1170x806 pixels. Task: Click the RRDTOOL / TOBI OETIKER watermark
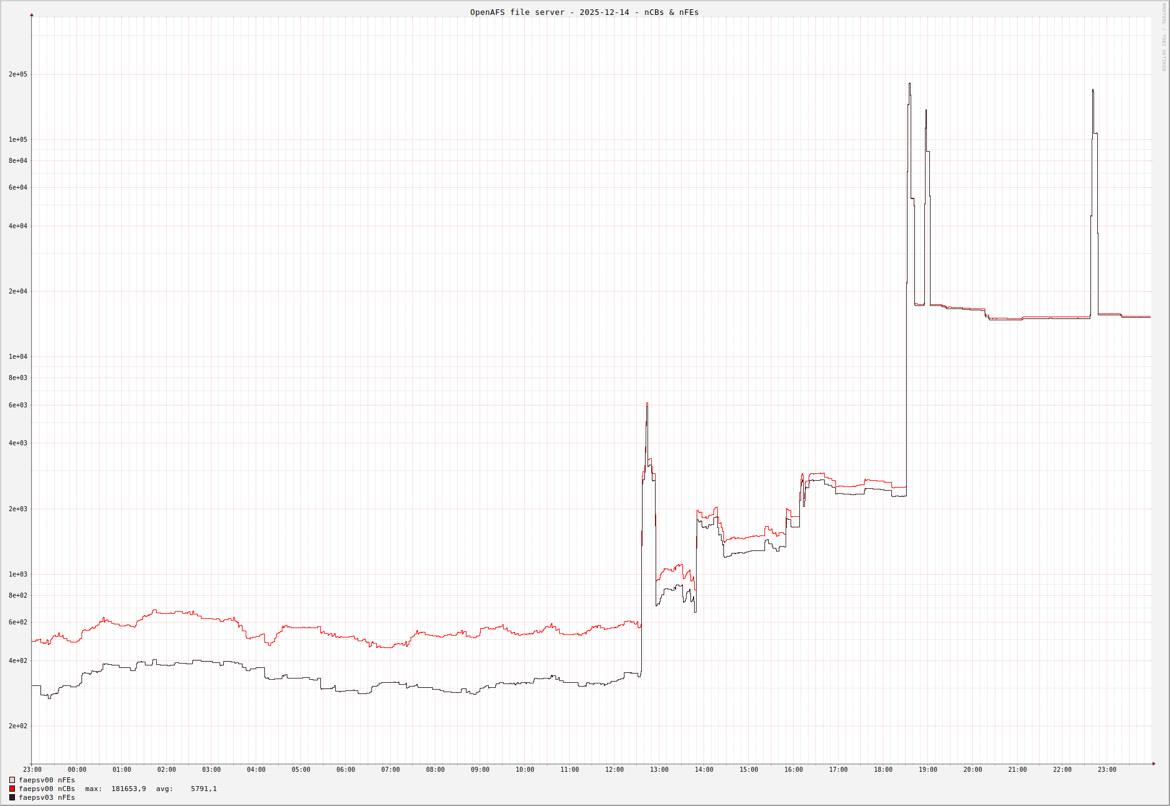click(1164, 37)
